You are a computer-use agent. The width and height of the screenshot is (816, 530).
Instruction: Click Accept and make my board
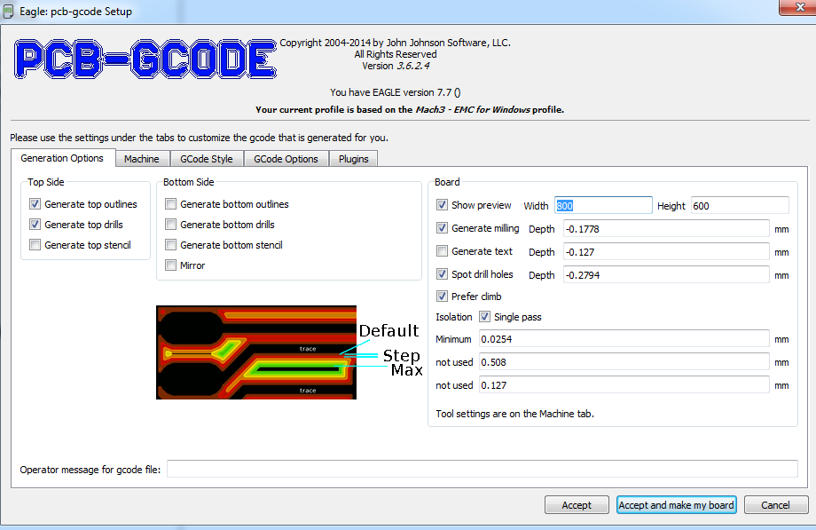pyautogui.click(x=677, y=505)
